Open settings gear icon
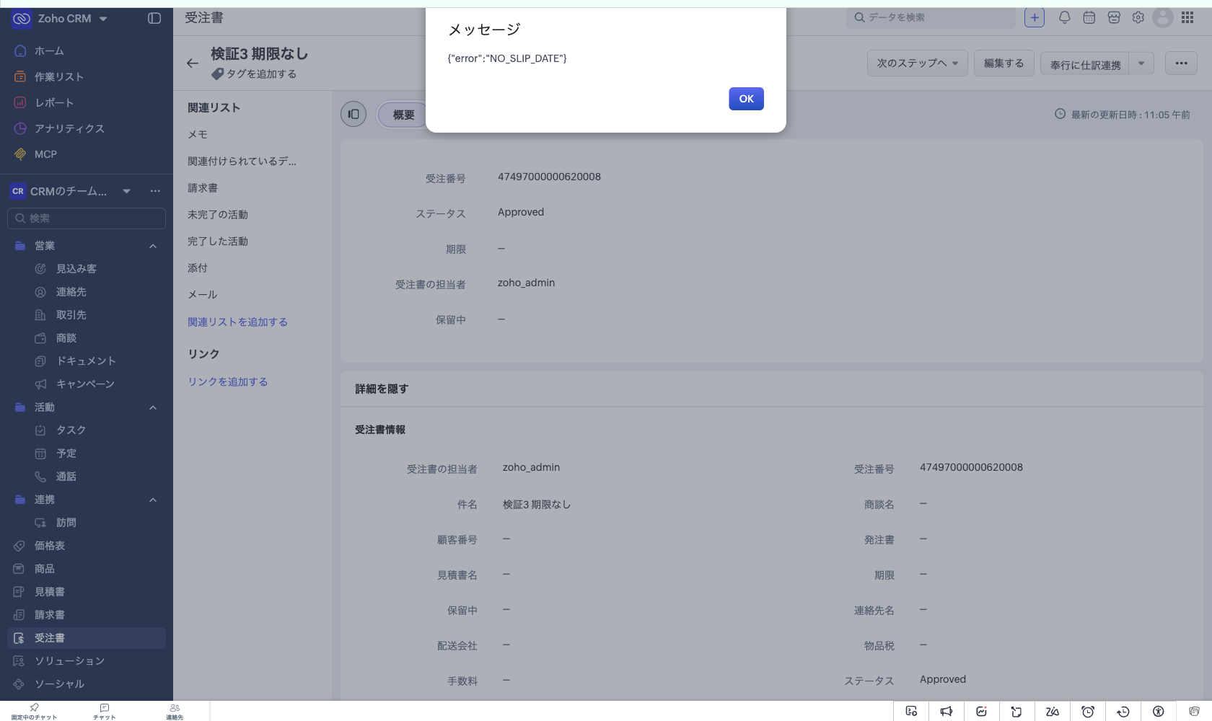This screenshot has width=1212, height=721. 1138,18
